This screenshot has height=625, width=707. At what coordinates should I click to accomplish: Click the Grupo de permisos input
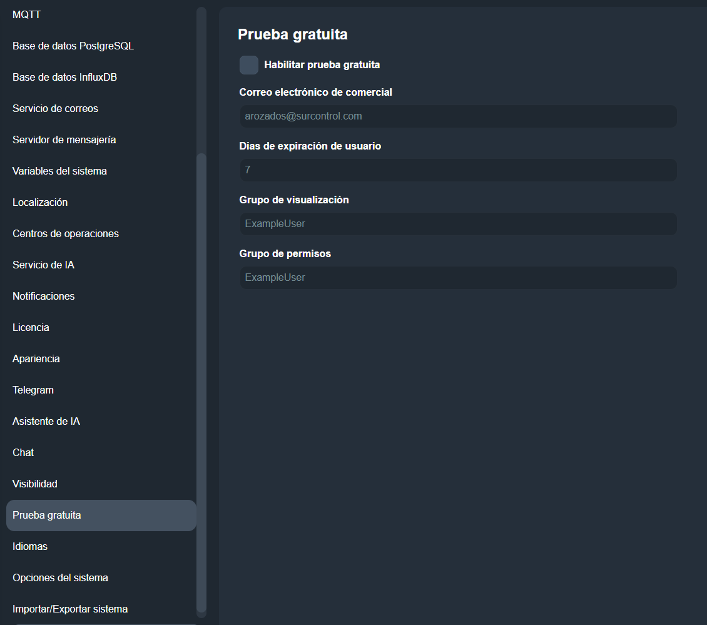point(457,278)
